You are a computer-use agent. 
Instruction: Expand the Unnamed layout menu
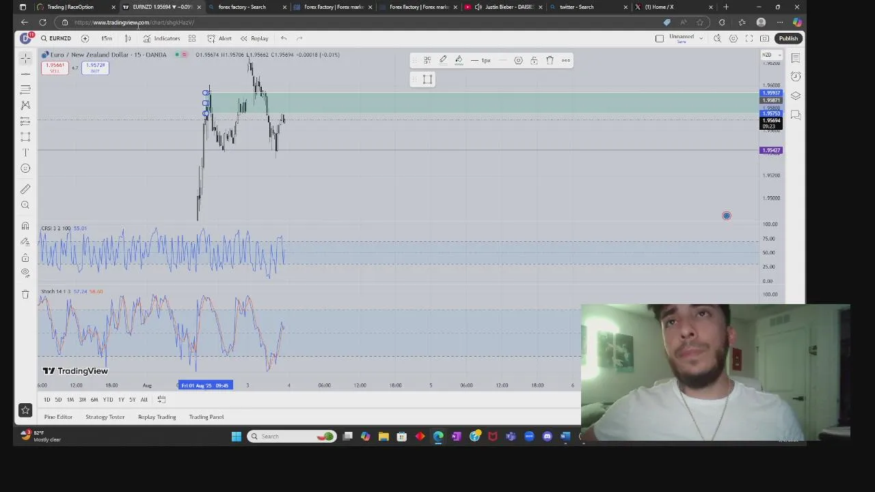(x=686, y=38)
